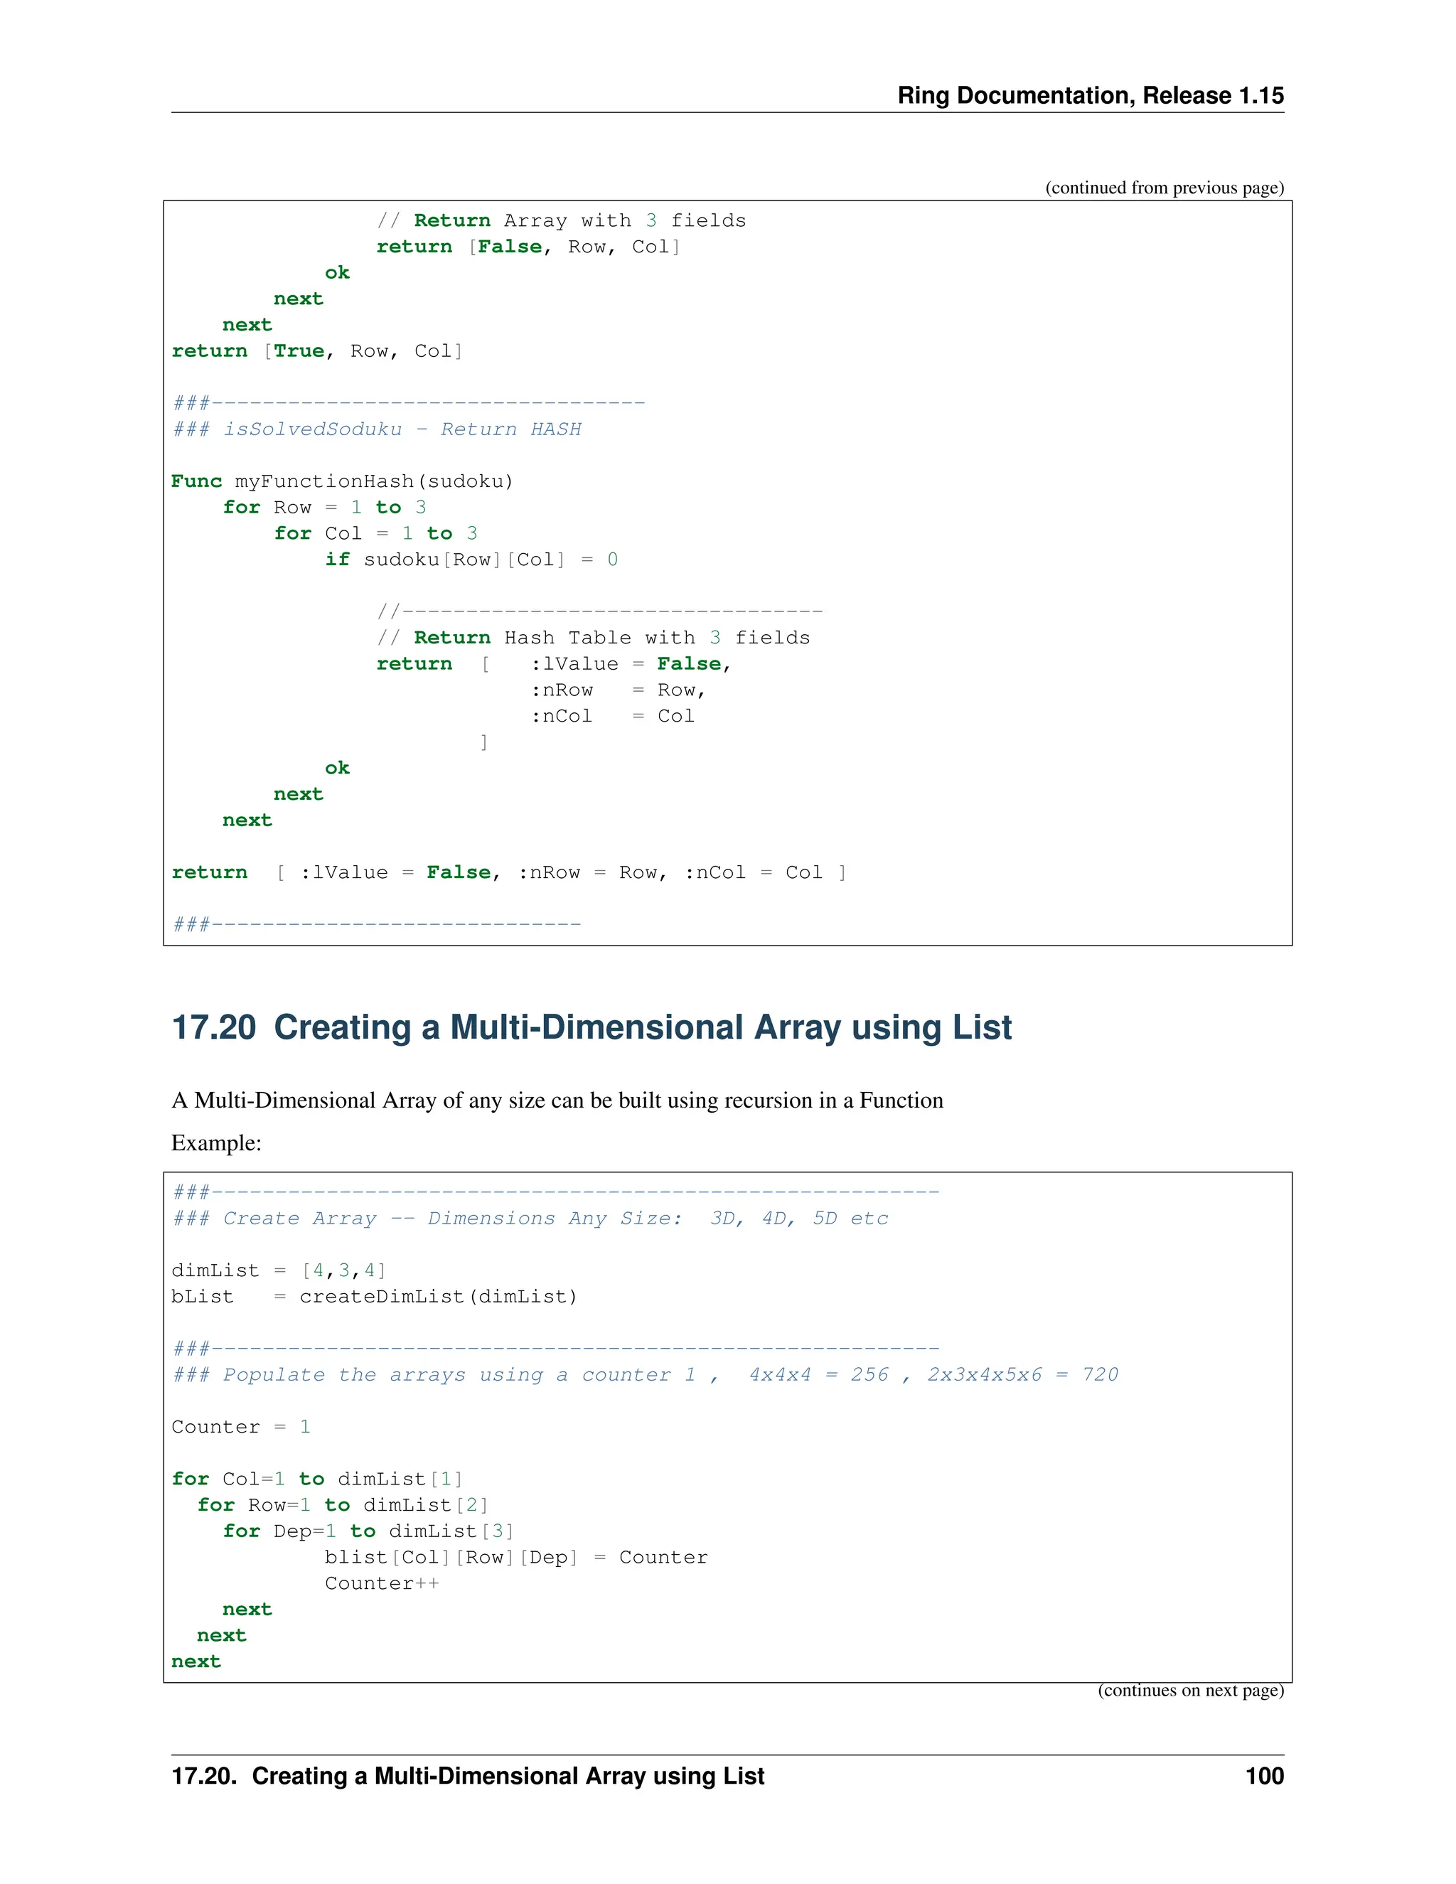Click the section heading 17.20 Creating a Multi-Dimensional Array
Image resolution: width=1456 pixels, height=1884 pixels.
tap(591, 1027)
